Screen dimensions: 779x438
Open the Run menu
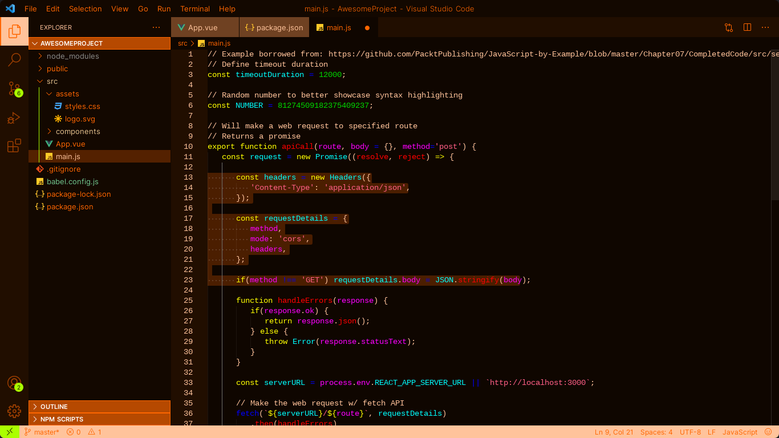164,9
